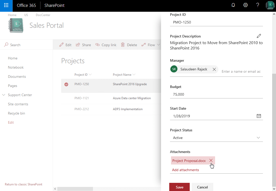The height and width of the screenshot is (191, 276).
Task: Open the Office 365 app launcher waffle
Action: [x=6, y=5]
